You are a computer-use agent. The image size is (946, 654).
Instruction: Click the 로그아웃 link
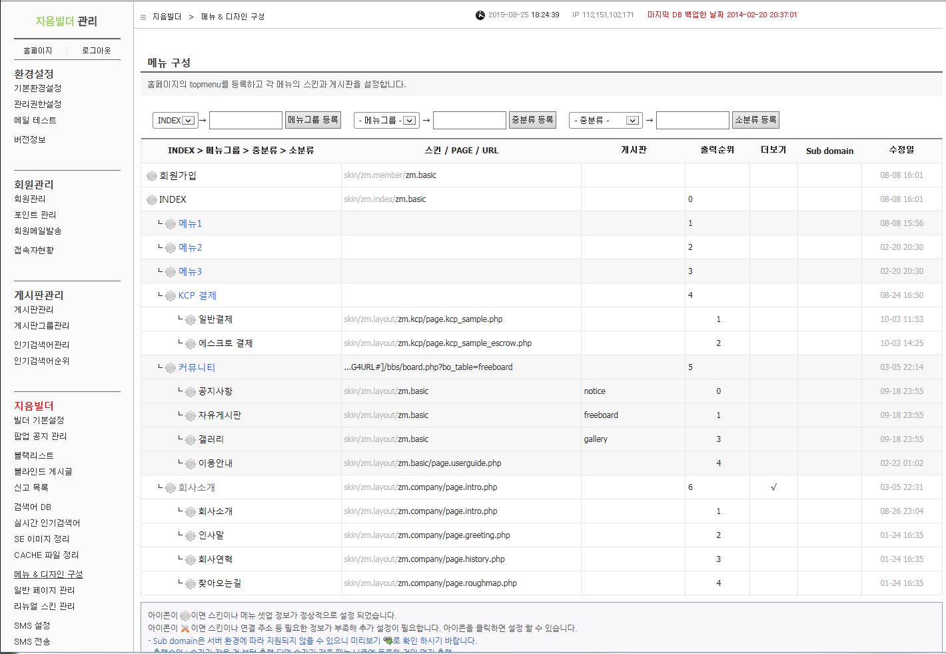[x=97, y=51]
